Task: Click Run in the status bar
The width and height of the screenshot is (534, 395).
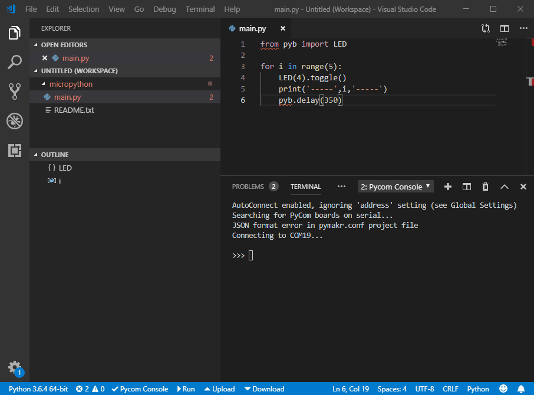Action: (x=185, y=389)
